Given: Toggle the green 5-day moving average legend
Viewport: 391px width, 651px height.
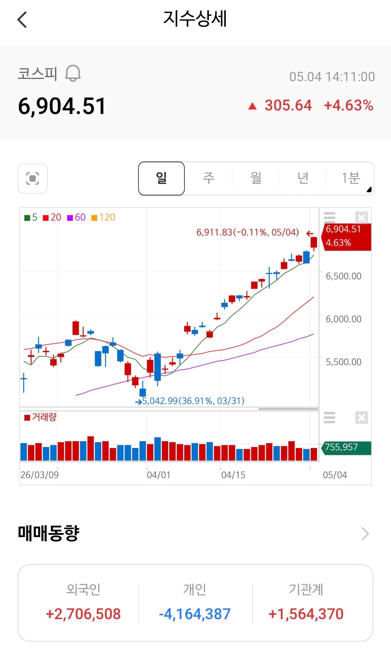Looking at the screenshot, I should click(31, 217).
